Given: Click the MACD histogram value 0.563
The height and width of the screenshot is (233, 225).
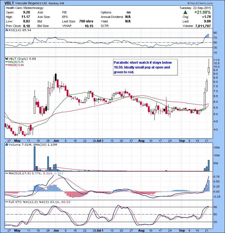Looking at the screenshot, I should coord(59,173).
